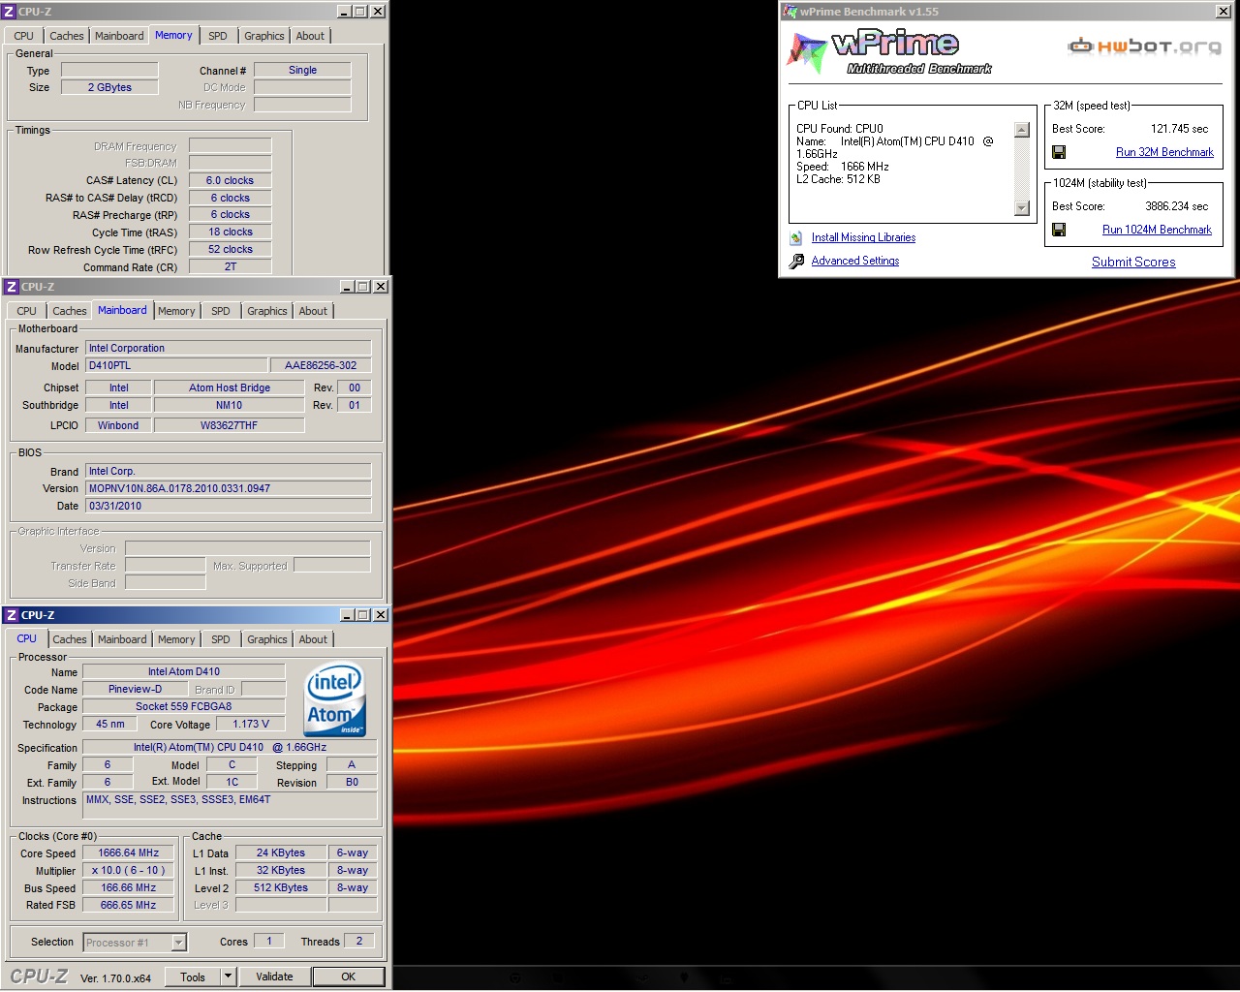The image size is (1240, 992).
Task: Click the Atom Host Bridge chipset field
Action: pyautogui.click(x=230, y=387)
